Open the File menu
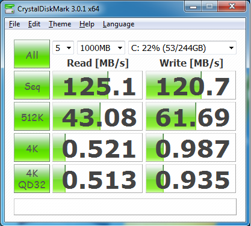 (14, 24)
